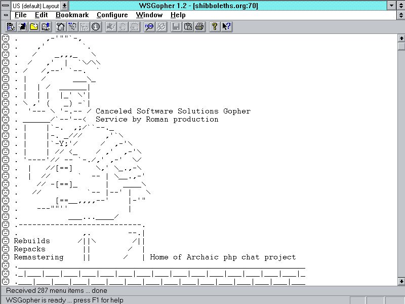Click the Print toolbar icon

199,27
